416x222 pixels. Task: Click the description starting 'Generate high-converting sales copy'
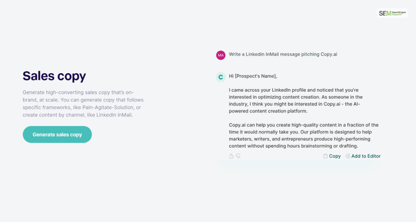tap(83, 103)
